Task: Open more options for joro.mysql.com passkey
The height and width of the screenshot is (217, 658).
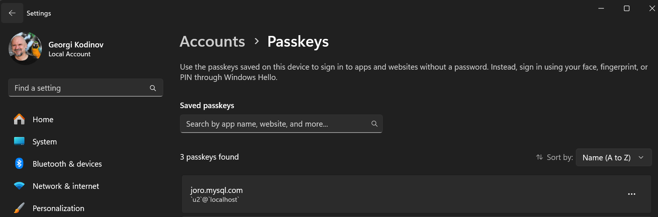Action: pyautogui.click(x=631, y=194)
